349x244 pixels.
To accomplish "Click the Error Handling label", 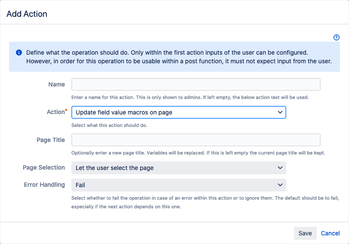I will pyautogui.click(x=44, y=185).
